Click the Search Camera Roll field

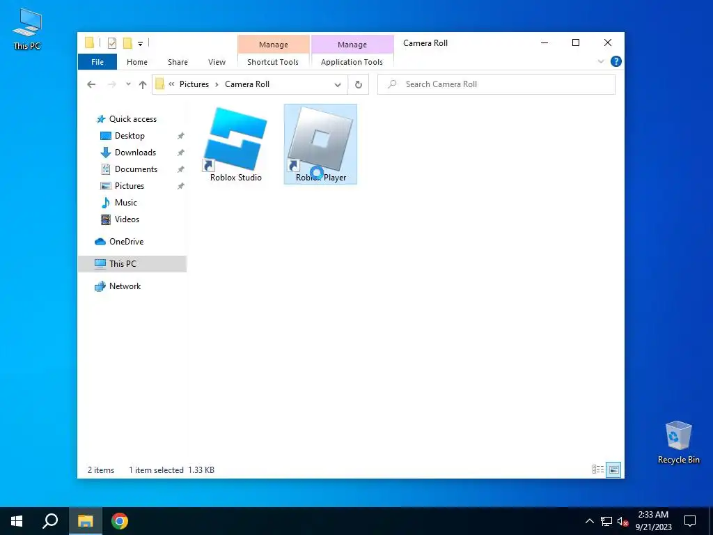pyautogui.click(x=496, y=84)
